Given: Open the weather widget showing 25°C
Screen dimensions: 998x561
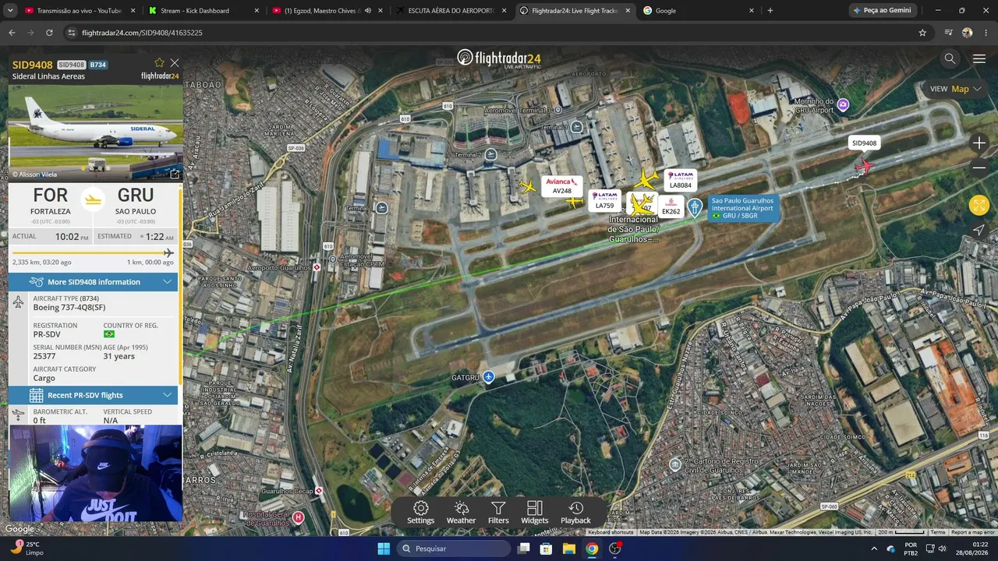Looking at the screenshot, I should point(27,549).
